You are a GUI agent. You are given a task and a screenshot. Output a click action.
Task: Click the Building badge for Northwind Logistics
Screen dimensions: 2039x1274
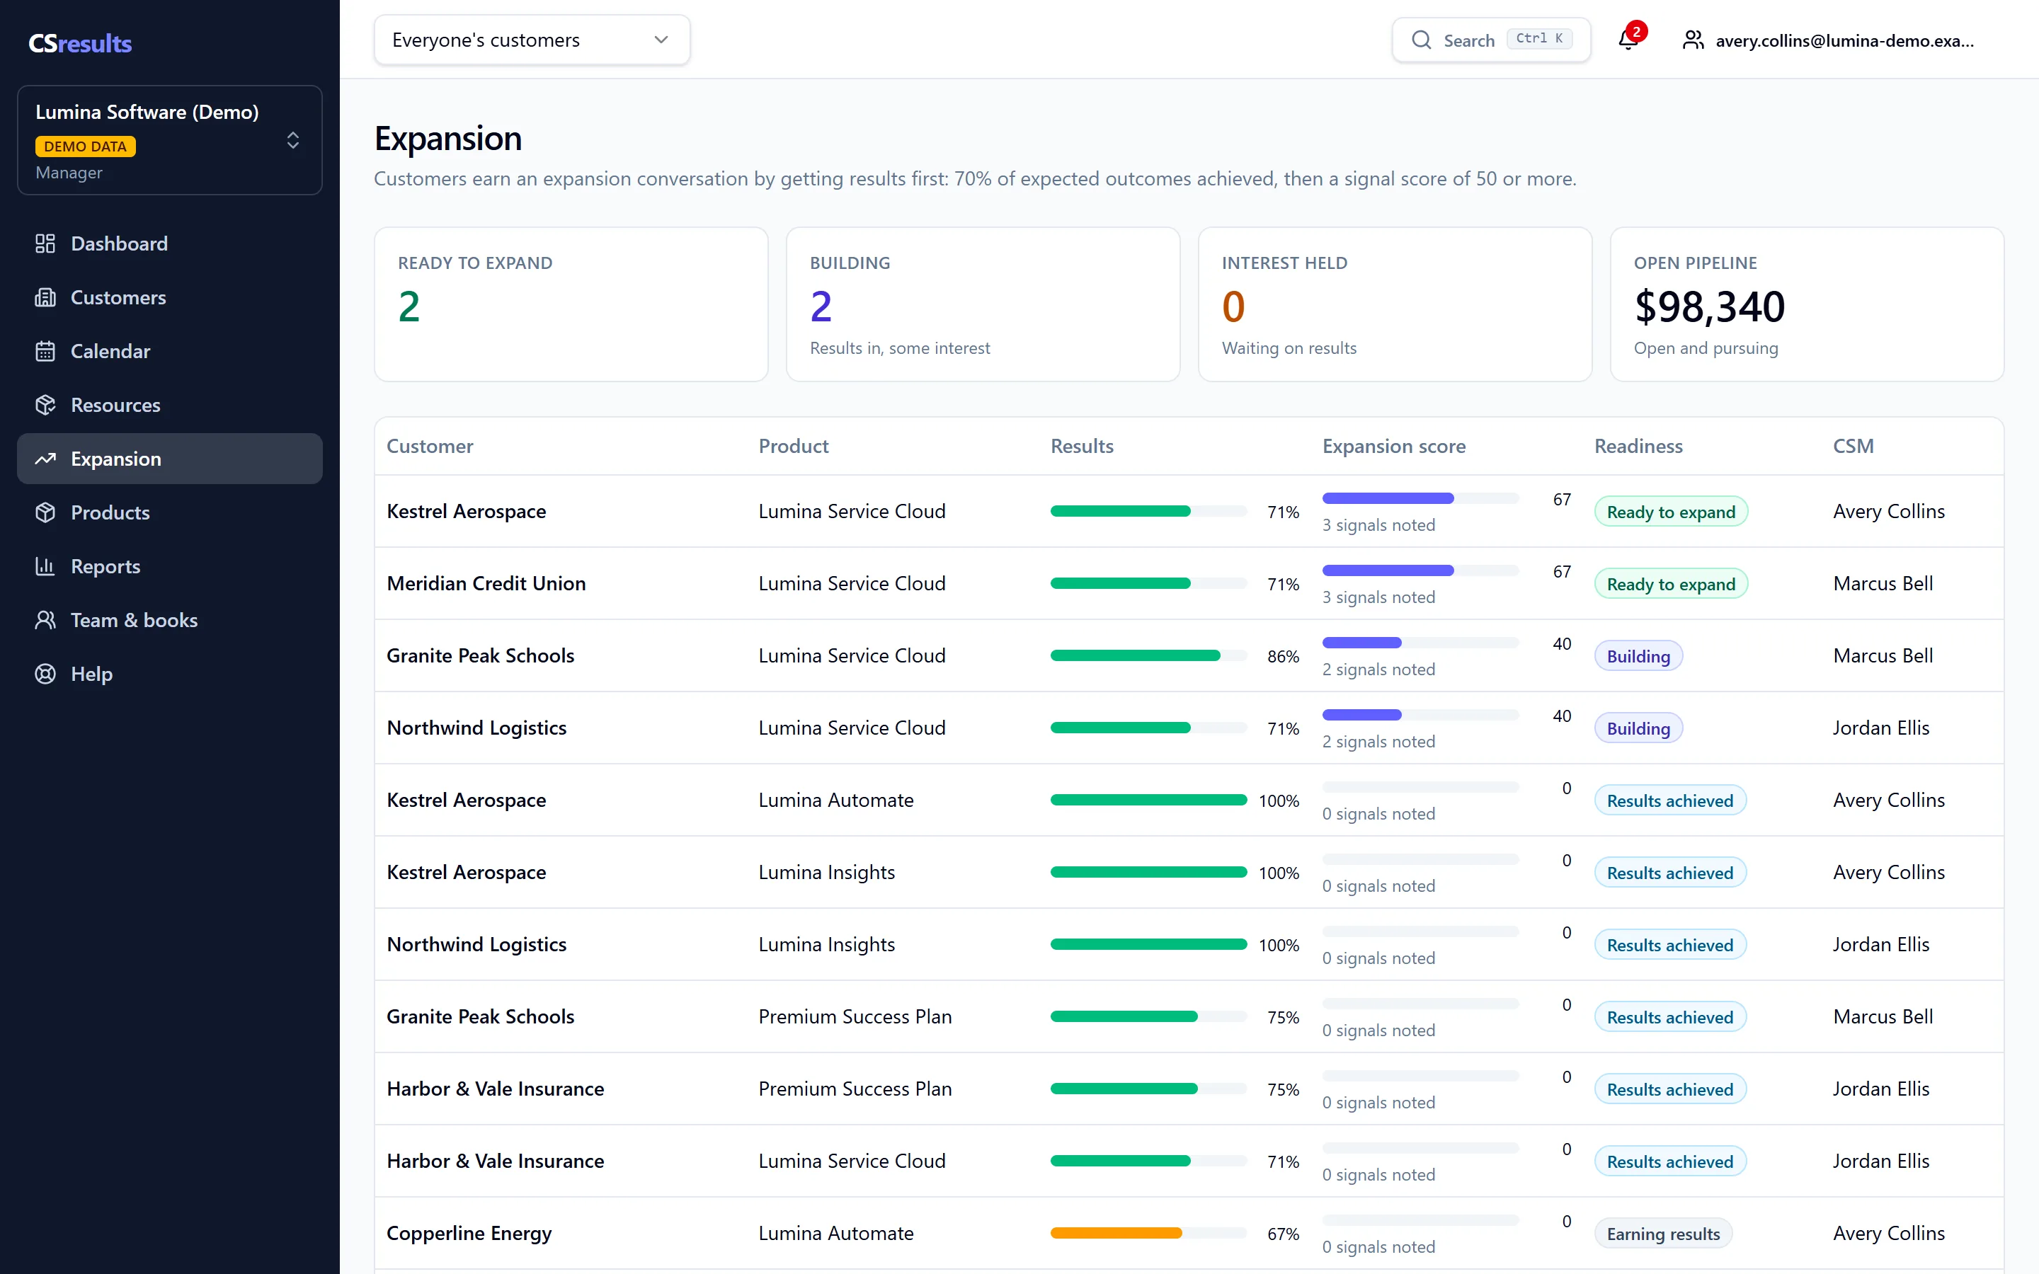click(x=1638, y=728)
